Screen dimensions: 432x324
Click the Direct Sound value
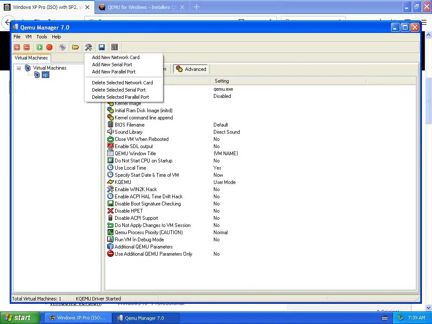point(227,132)
